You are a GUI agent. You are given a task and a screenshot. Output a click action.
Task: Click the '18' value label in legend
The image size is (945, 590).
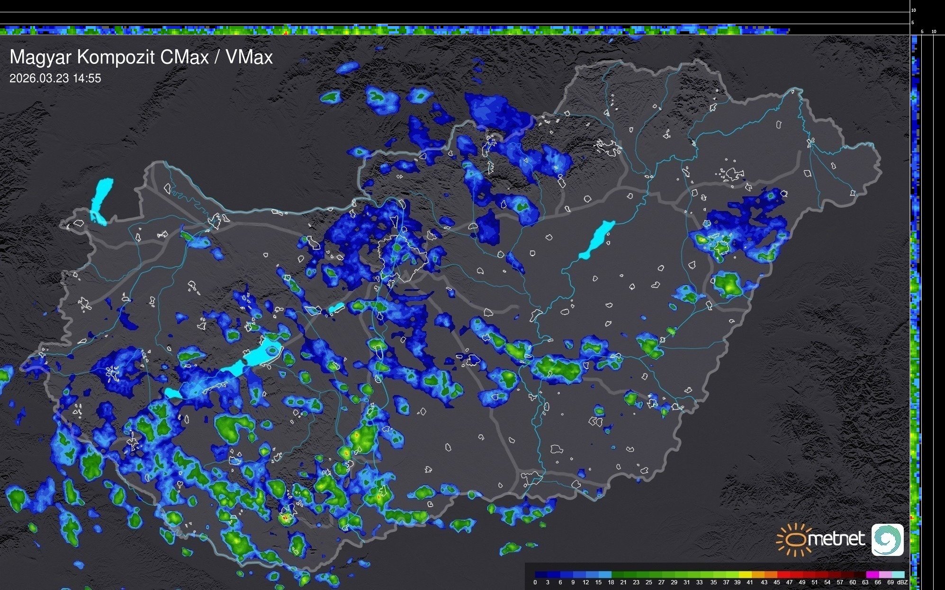pos(611,582)
